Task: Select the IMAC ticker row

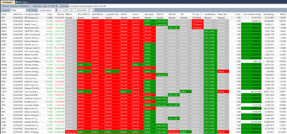Action: pyautogui.click(x=4, y=132)
